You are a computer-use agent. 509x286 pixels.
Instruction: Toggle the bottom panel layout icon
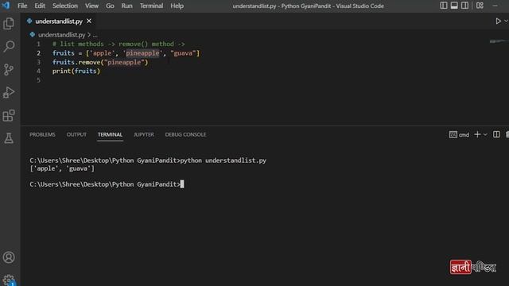click(454, 6)
